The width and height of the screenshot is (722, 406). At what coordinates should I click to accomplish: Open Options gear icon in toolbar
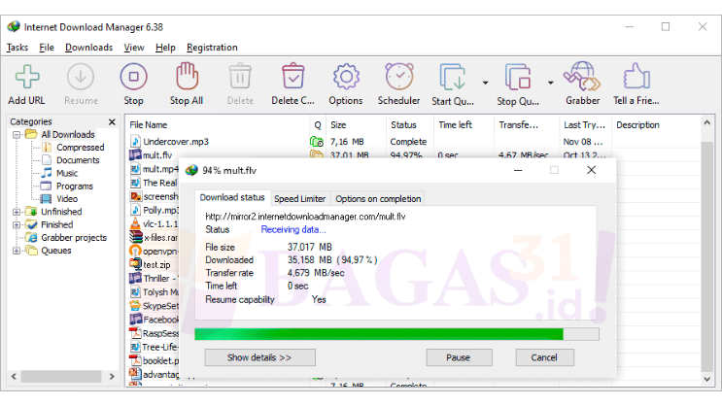(x=345, y=78)
